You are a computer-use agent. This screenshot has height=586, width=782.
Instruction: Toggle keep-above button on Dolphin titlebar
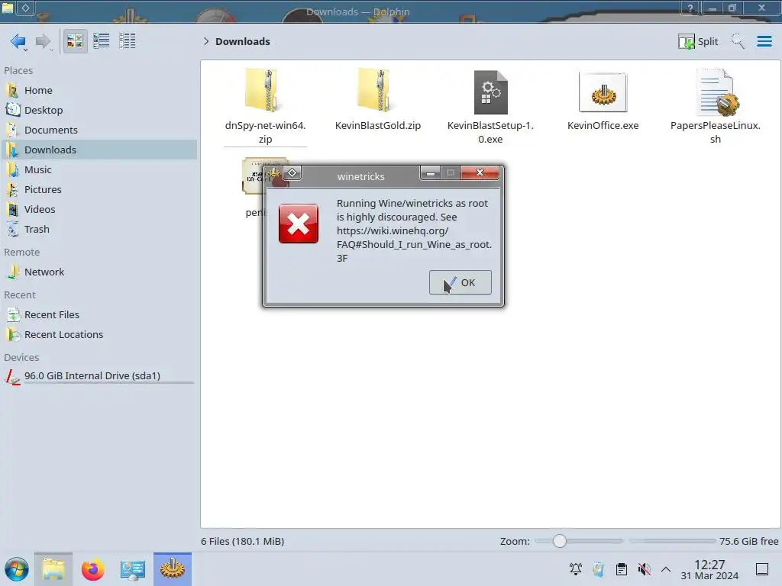[x=25, y=8]
